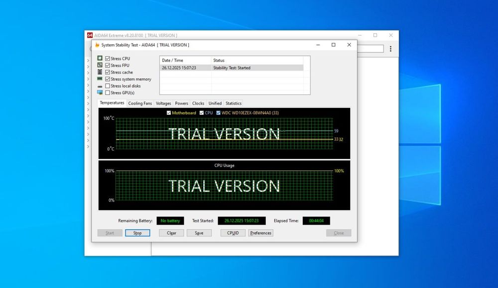The height and width of the screenshot is (288, 498).
Task: Toggle the WDC WD10EZEX-08WN4A0 graph checkbox
Action: [218, 112]
